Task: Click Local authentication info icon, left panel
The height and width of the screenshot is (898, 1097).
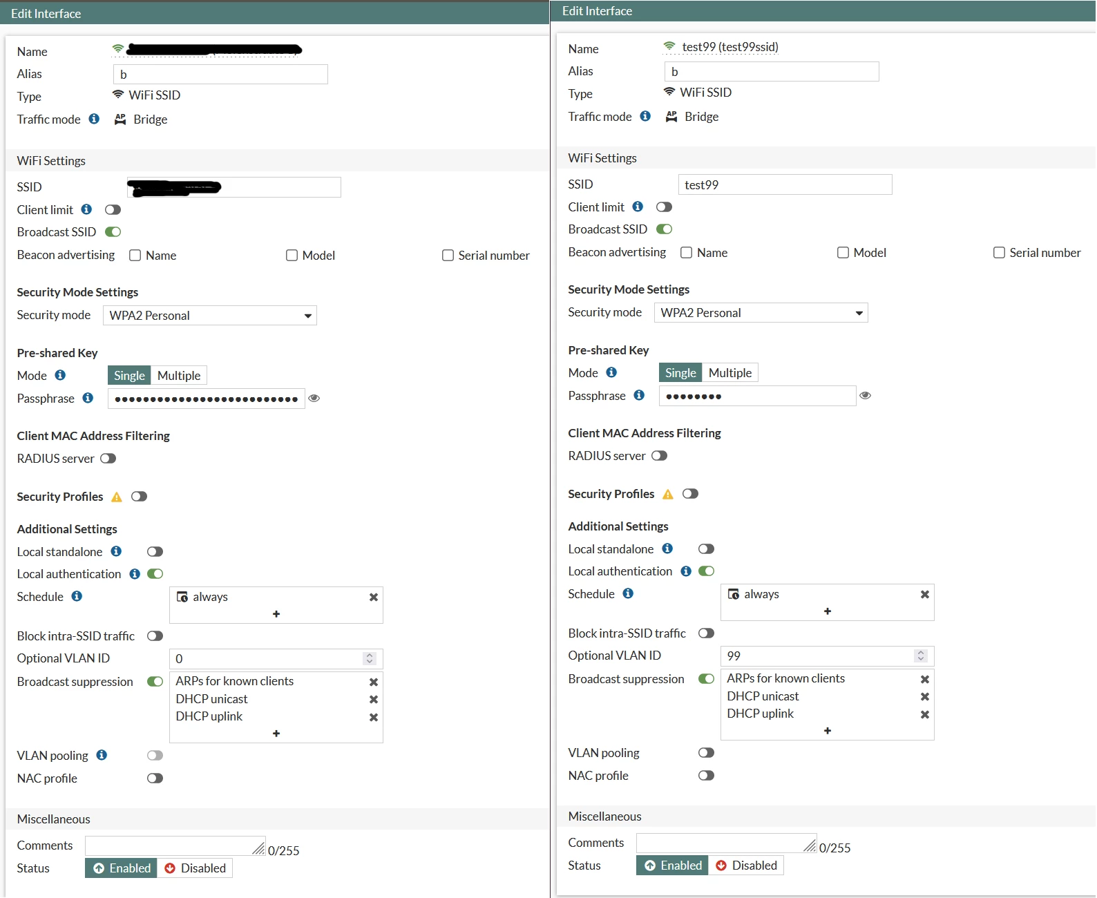Action: (x=135, y=574)
